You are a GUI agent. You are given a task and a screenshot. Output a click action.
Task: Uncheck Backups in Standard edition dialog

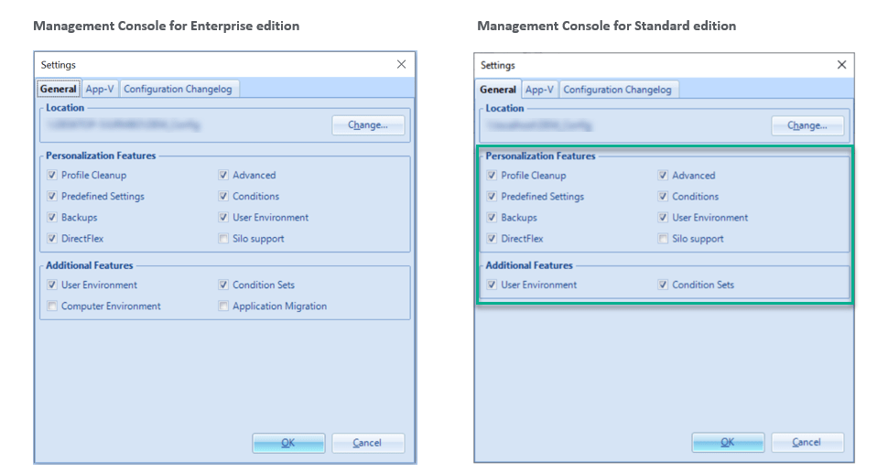[x=493, y=218]
